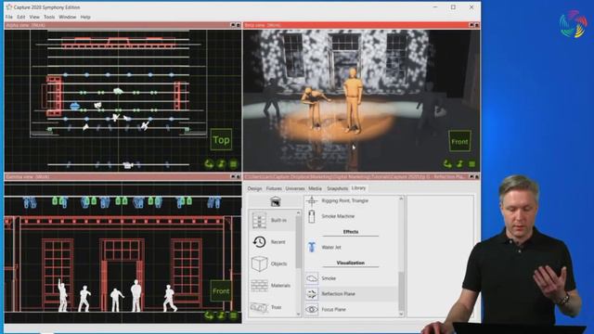The height and width of the screenshot is (334, 594).
Task: Select the Built-in library category icon
Action: coord(259,220)
